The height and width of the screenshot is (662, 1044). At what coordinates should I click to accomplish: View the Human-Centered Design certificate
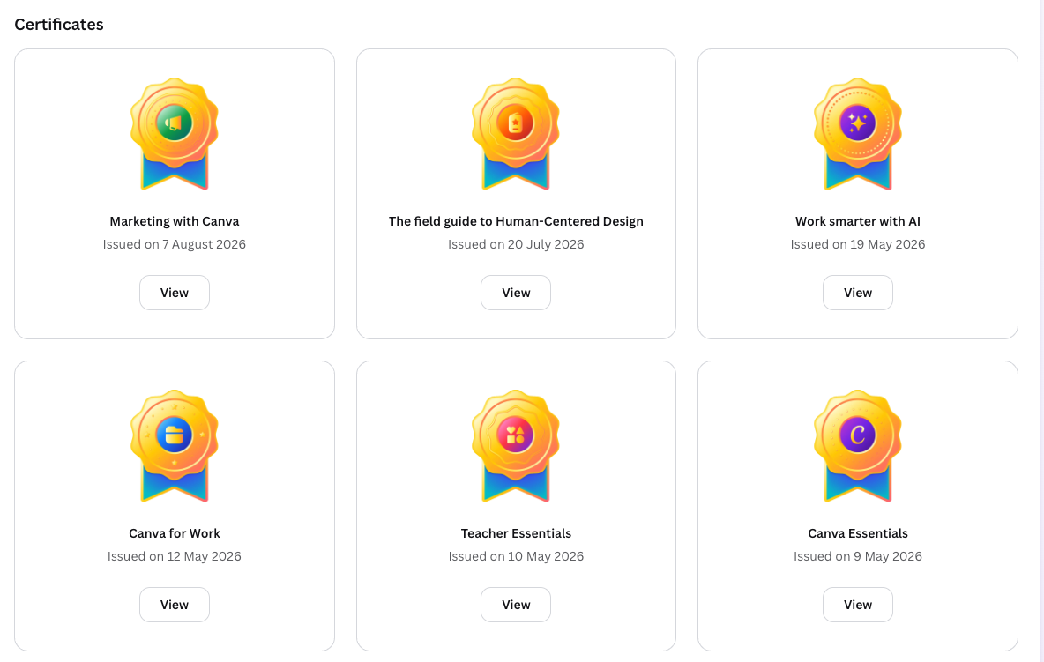tap(516, 293)
